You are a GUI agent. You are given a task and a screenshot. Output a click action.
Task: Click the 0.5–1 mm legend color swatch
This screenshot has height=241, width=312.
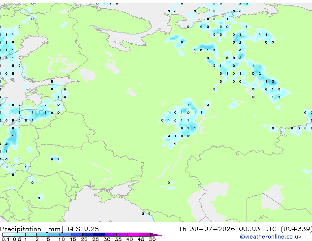(x=20, y=235)
